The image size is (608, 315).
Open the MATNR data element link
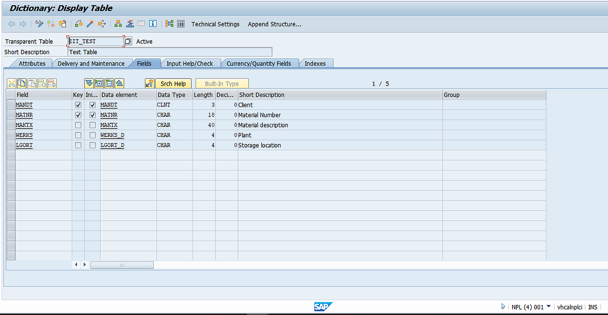coord(109,115)
